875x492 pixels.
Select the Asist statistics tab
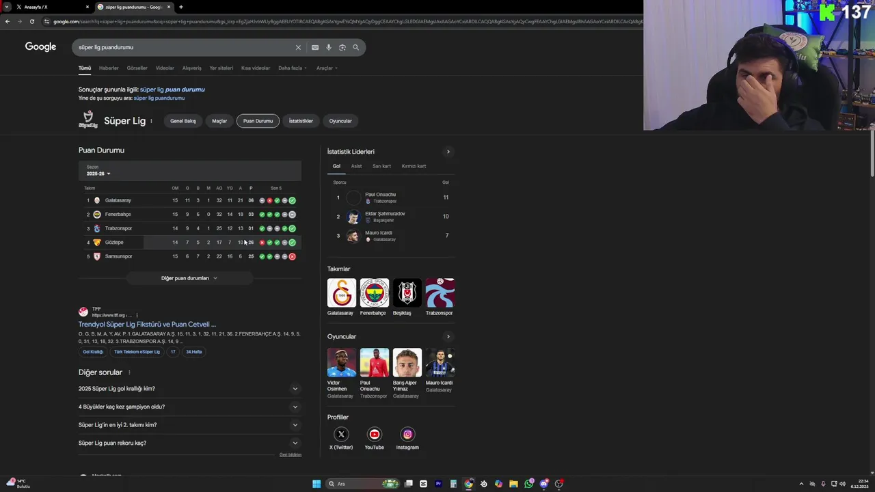(356, 166)
